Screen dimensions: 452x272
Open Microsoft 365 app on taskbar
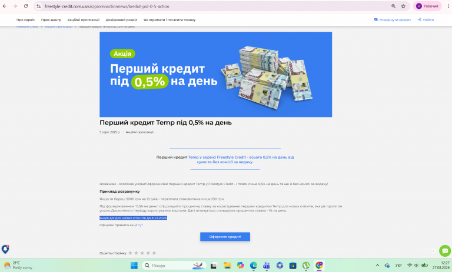tap(280, 266)
